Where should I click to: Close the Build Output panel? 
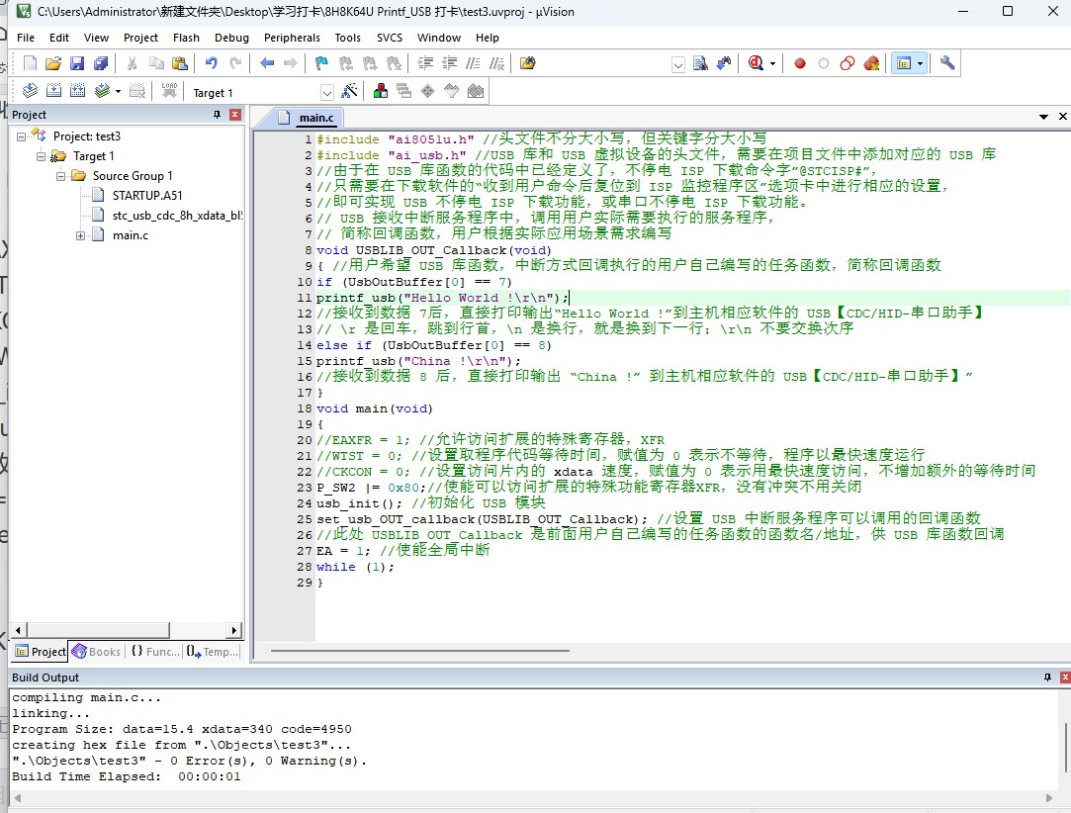(1065, 677)
